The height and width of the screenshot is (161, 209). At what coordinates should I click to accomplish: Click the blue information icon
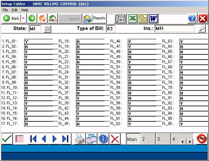pyautogui.click(x=103, y=139)
